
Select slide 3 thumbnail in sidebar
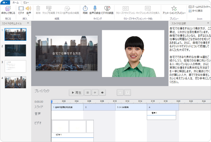click(15, 66)
